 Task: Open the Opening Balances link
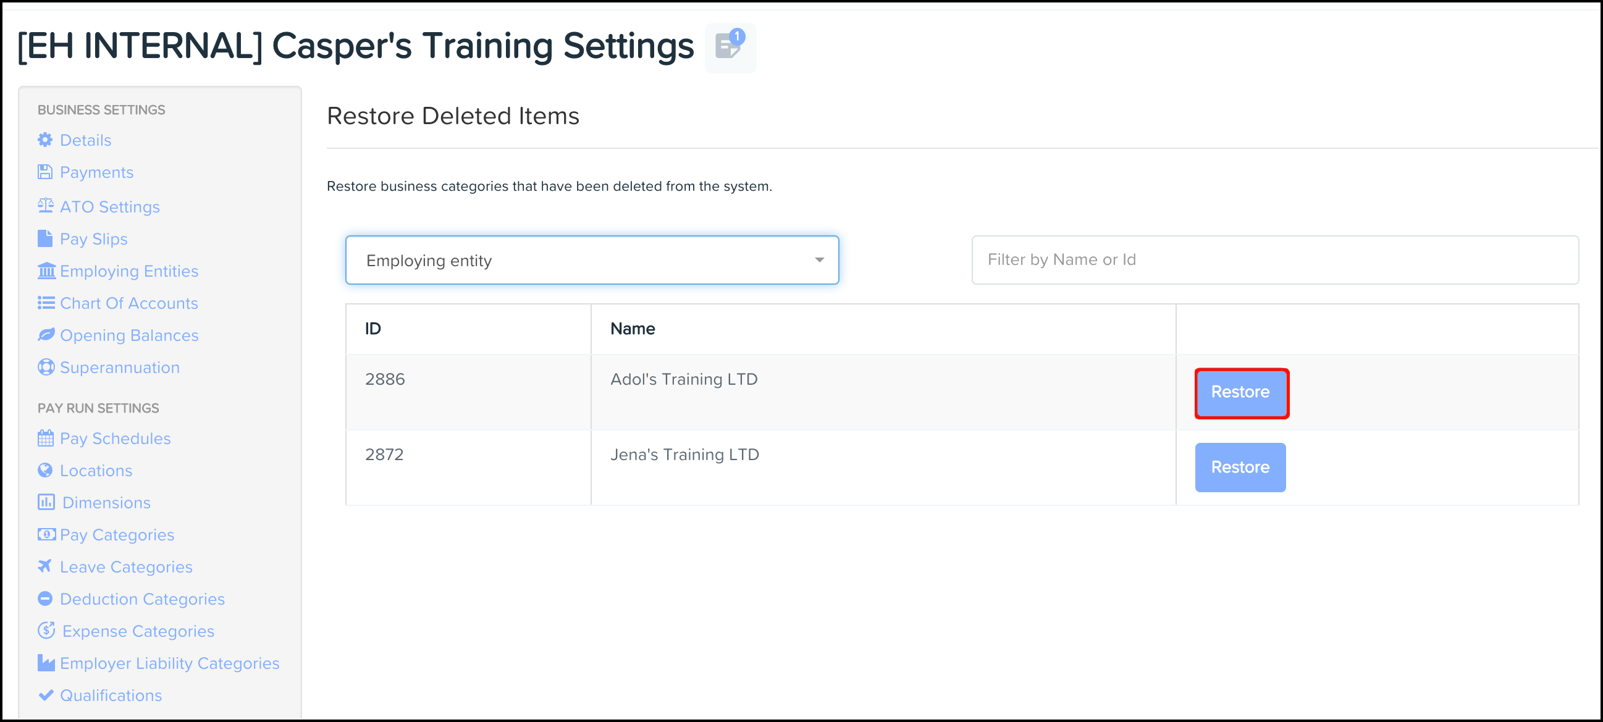tap(129, 335)
